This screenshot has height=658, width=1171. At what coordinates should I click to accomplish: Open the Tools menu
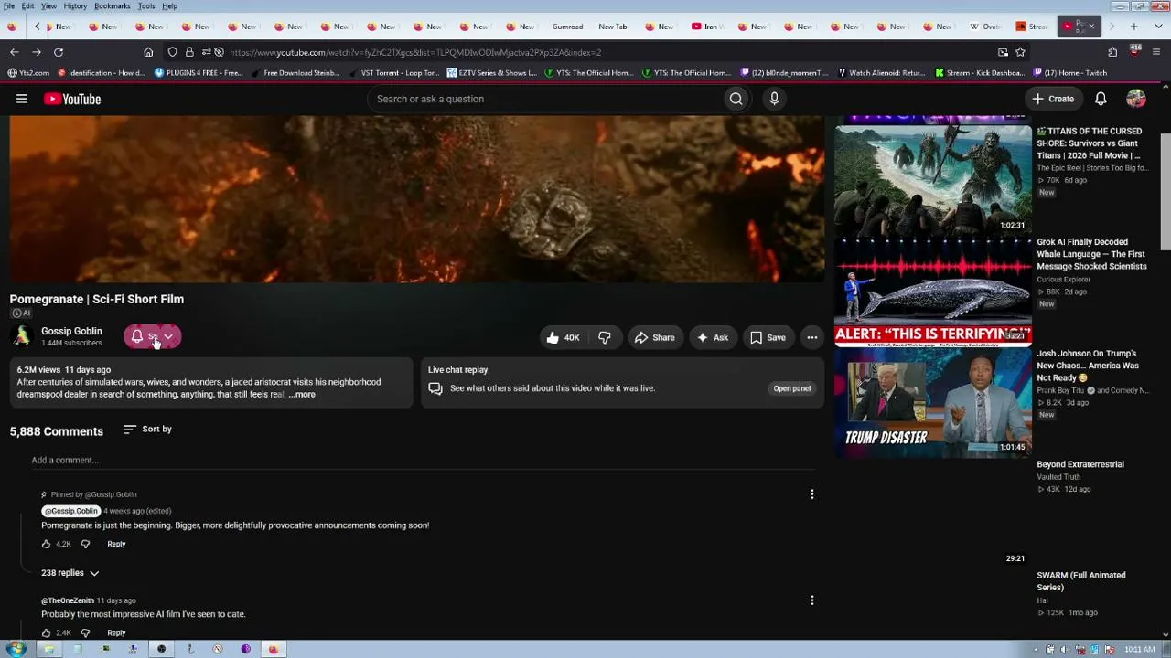point(146,6)
